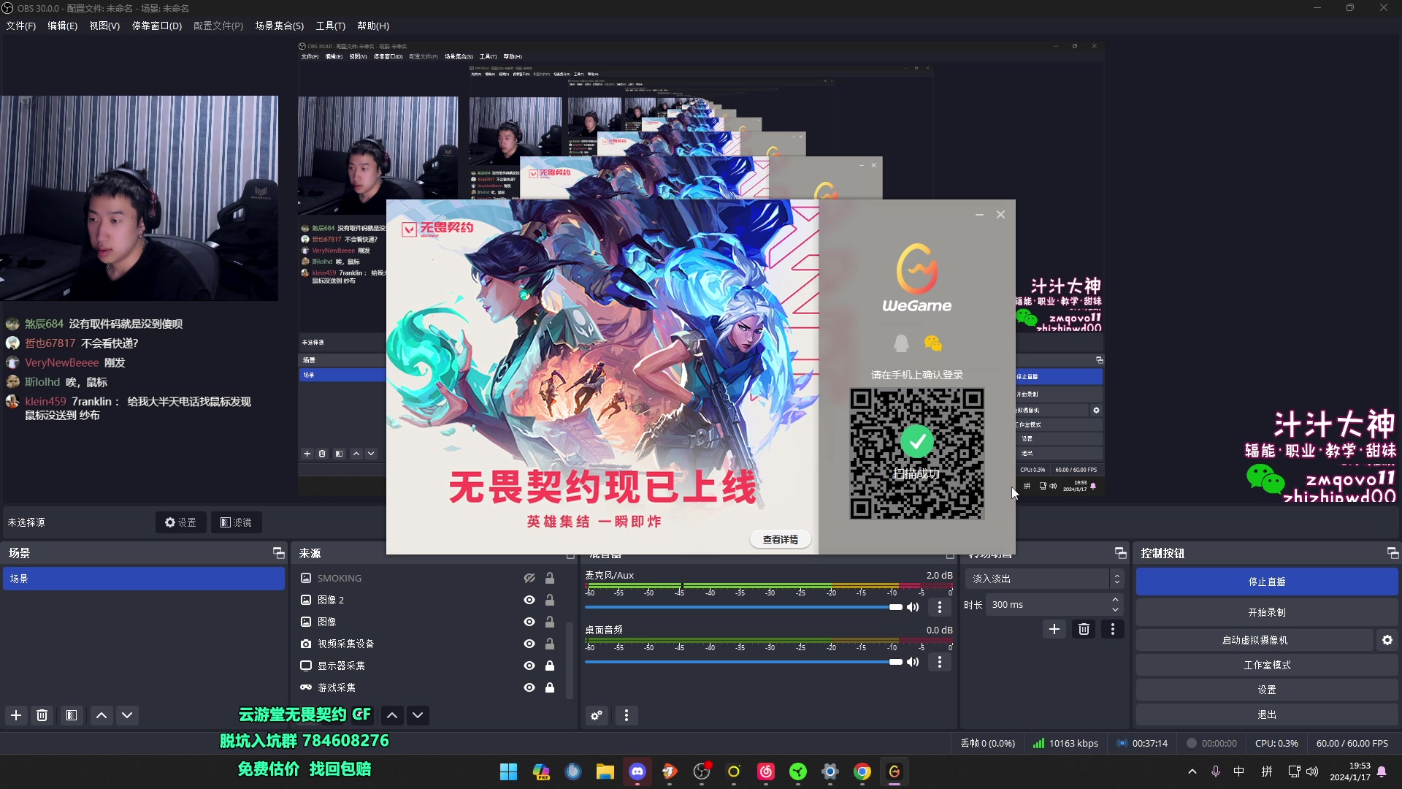Delete the selected scene with trash icon
Image resolution: width=1402 pixels, height=789 pixels.
[42, 715]
